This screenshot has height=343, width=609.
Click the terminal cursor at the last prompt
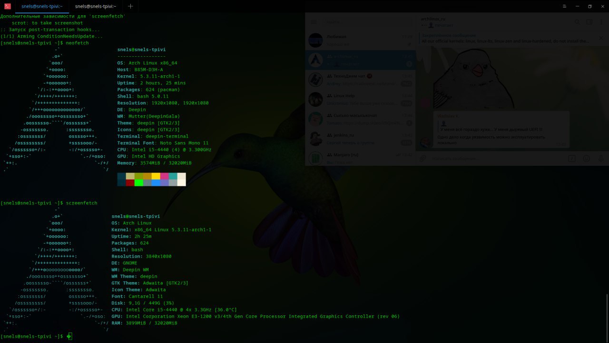69,336
